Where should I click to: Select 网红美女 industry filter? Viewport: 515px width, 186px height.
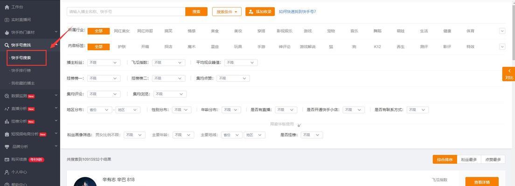[x=122, y=31]
